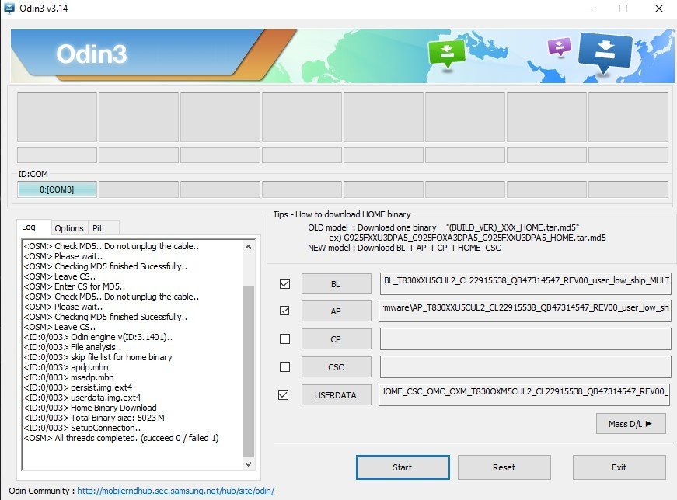Viewport: 677px width, 500px height.
Task: Click log line 'persist.img.ext4'
Action: tap(78, 387)
